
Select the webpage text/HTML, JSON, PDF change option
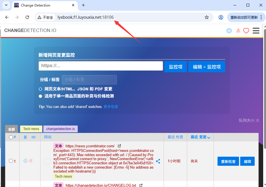(41, 89)
